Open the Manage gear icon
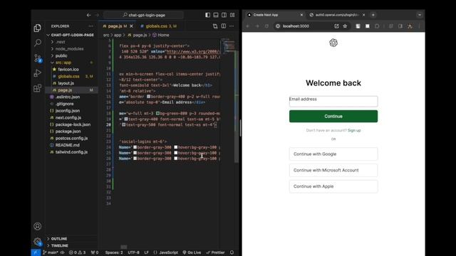 tap(38, 241)
